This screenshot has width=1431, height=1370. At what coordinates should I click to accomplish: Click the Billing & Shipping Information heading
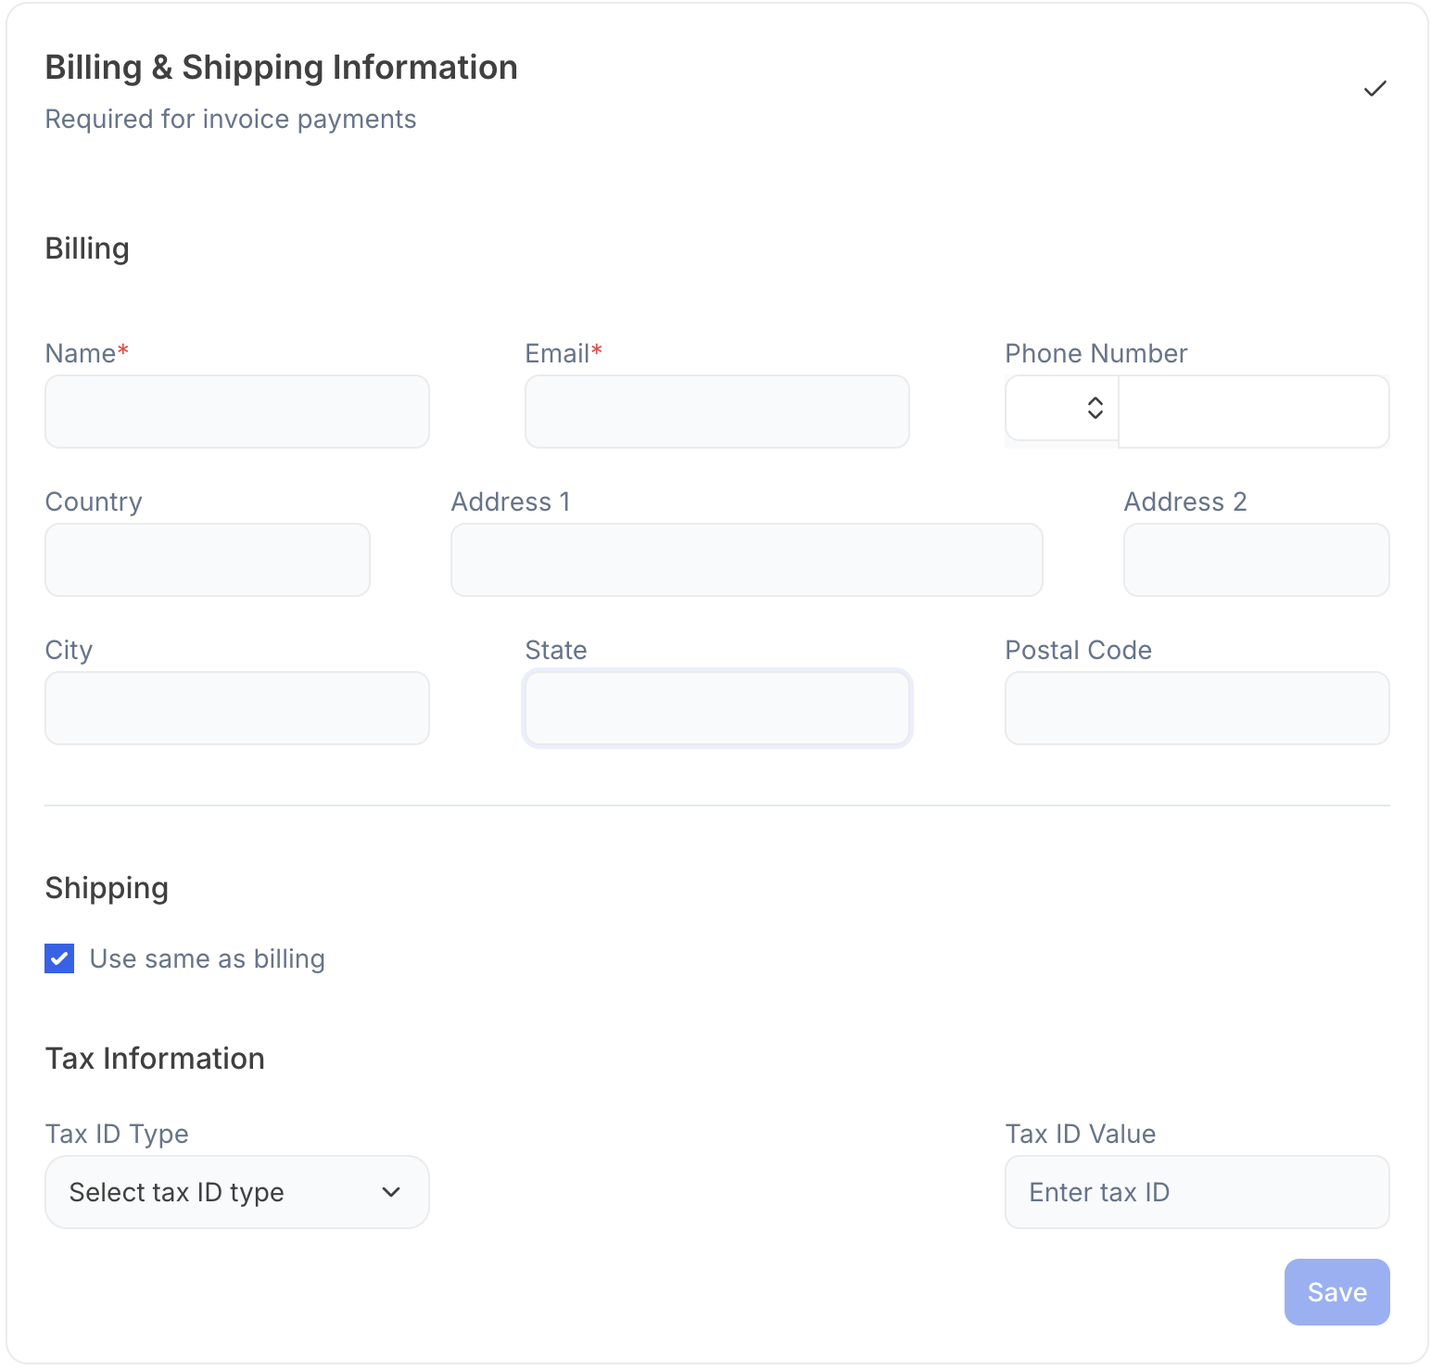pyautogui.click(x=281, y=67)
